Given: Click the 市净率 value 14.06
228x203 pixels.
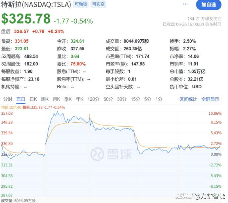Looking at the screenshot, I should [193, 57].
